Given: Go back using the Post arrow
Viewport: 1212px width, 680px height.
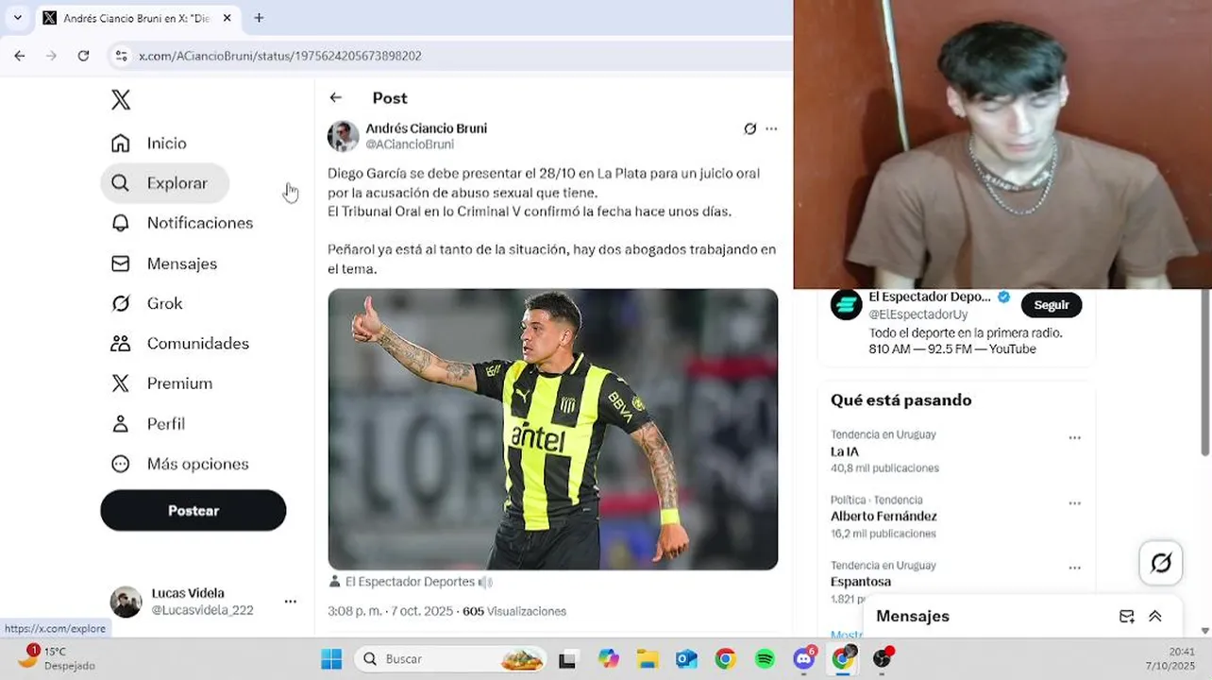Looking at the screenshot, I should pyautogui.click(x=336, y=97).
